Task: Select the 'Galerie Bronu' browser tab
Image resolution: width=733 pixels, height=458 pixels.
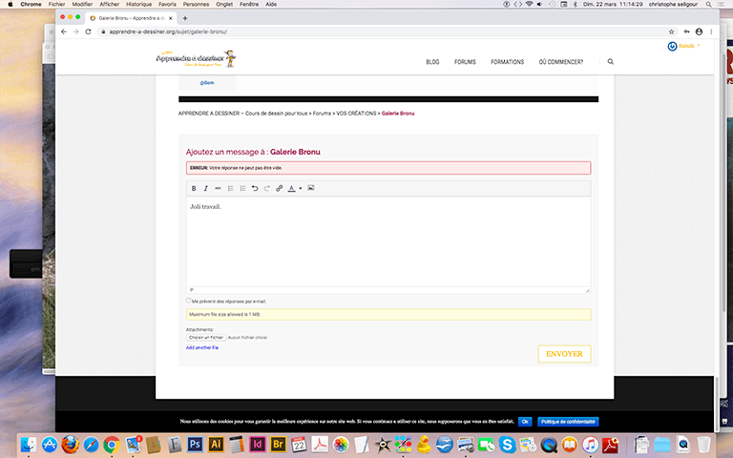Action: tap(131, 18)
